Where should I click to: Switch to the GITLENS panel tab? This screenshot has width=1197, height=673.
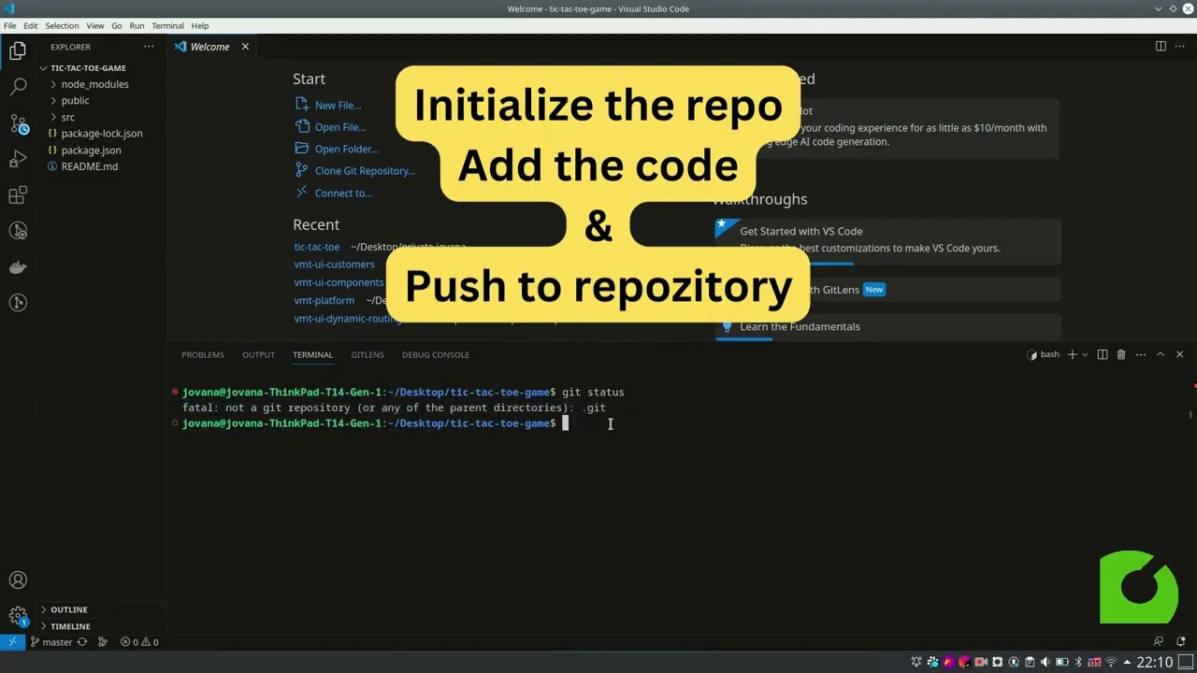[368, 354]
